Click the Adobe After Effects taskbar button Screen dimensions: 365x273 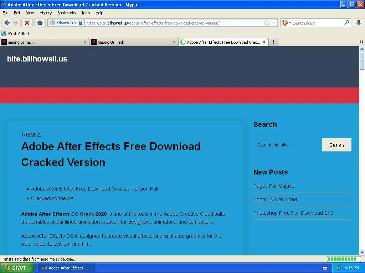(x=66, y=268)
